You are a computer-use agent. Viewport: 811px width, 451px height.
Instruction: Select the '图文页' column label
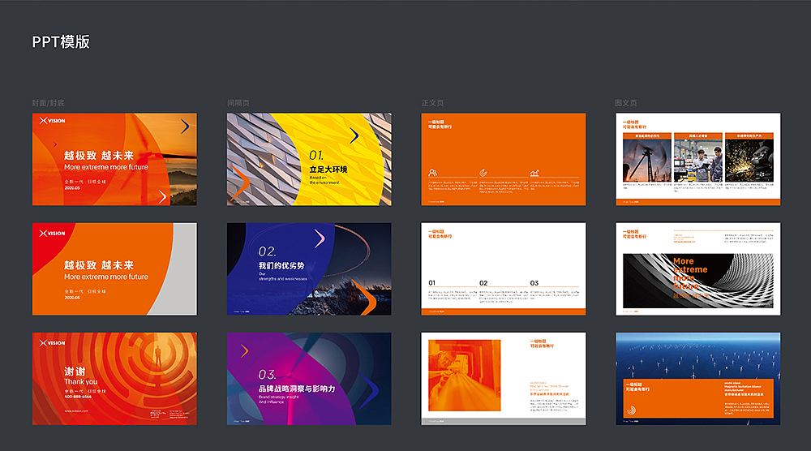point(626,103)
